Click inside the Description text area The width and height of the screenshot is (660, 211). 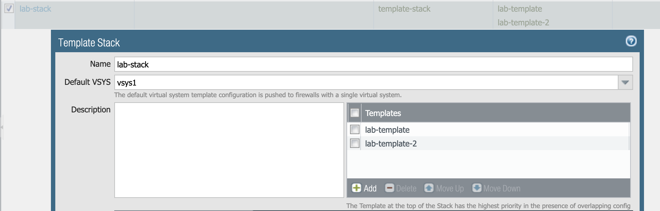pyautogui.click(x=229, y=150)
